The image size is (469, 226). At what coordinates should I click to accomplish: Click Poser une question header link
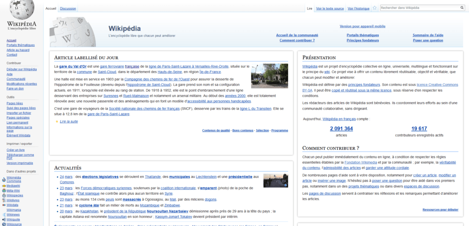pos(428,40)
